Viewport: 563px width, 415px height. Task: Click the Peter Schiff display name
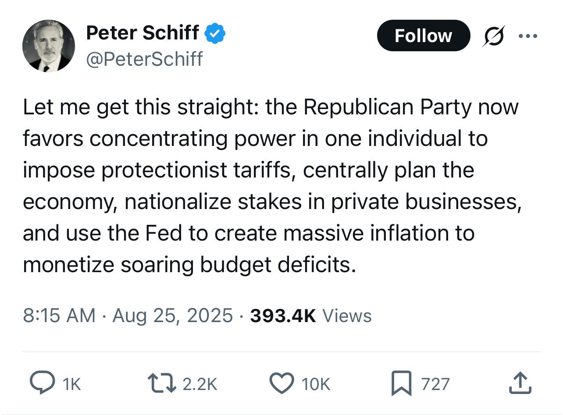(142, 33)
